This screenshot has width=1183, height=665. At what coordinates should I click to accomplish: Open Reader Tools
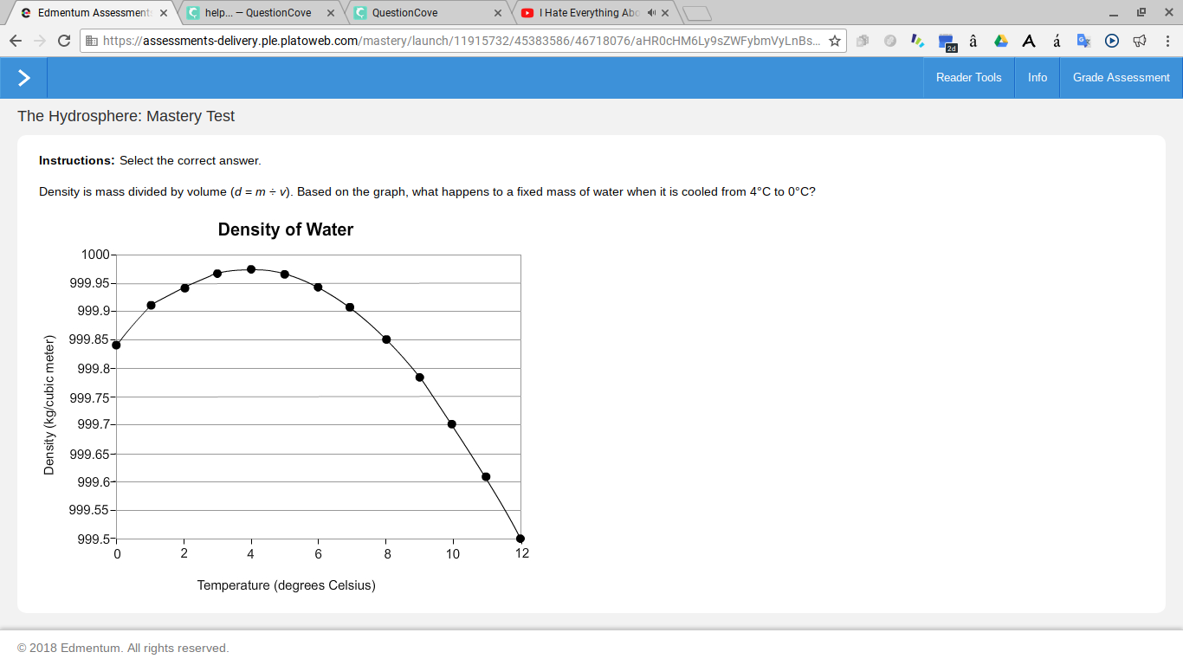(968, 78)
